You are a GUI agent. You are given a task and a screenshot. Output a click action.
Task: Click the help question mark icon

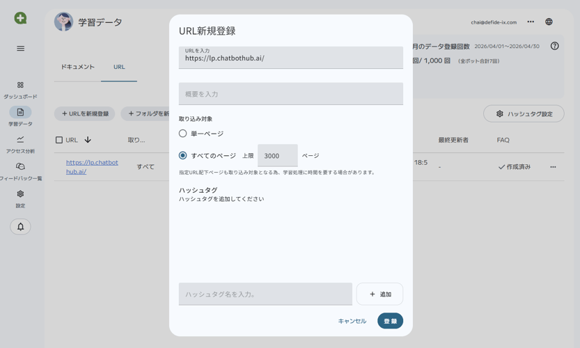(x=554, y=46)
